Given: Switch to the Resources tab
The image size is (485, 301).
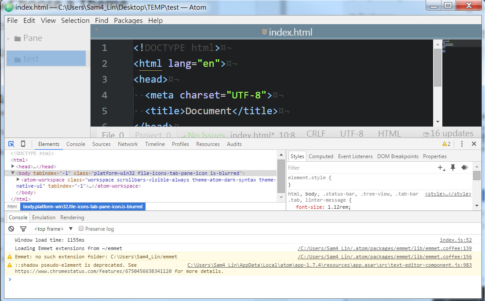Looking at the screenshot, I should tap(208, 144).
